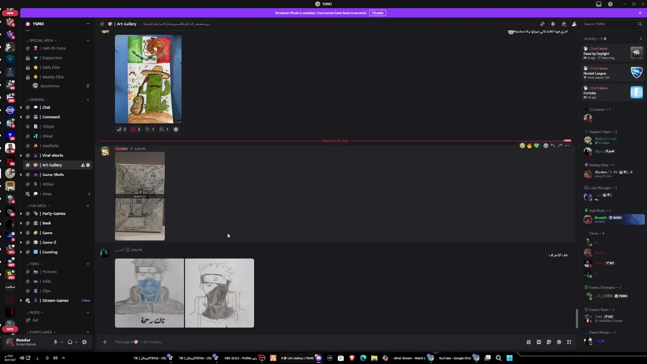This screenshot has width=647, height=364.
Task: Collapse the EVENTS AREA category
Action: pos(41,332)
